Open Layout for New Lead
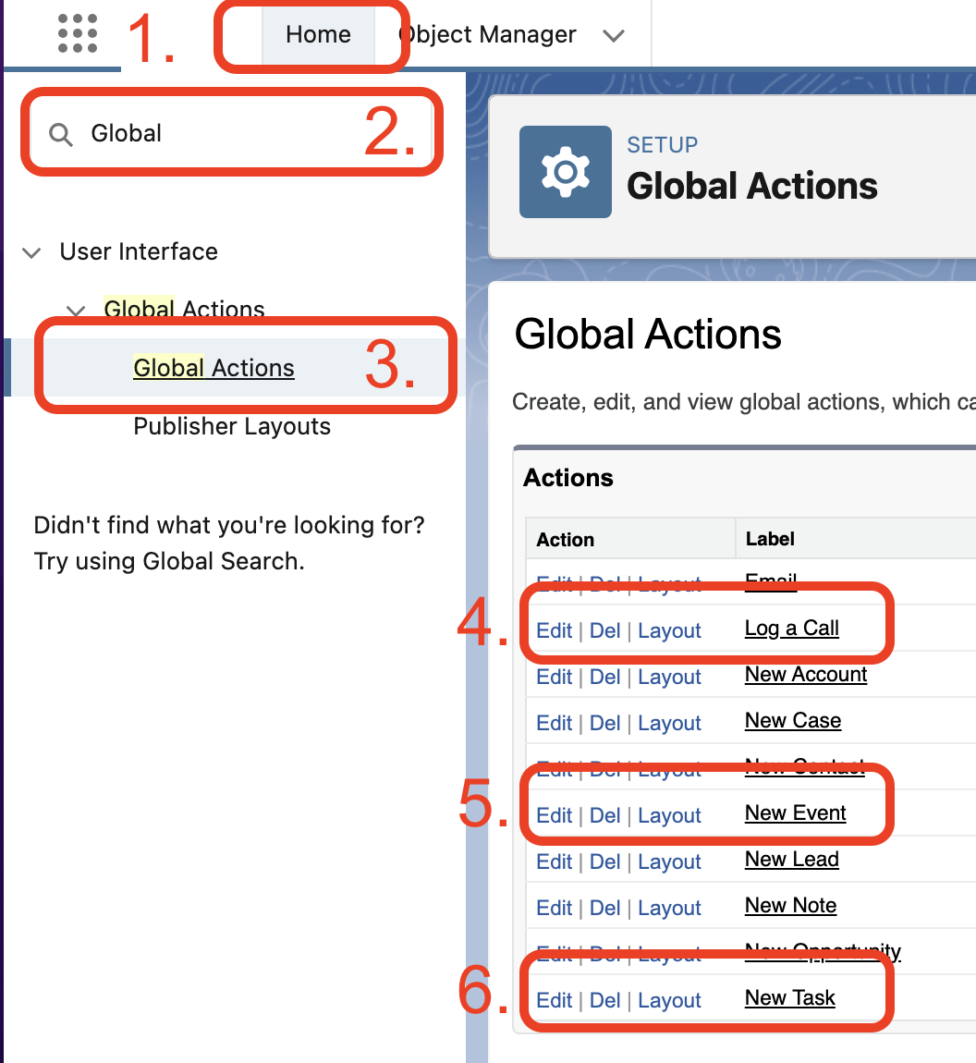 tap(669, 862)
